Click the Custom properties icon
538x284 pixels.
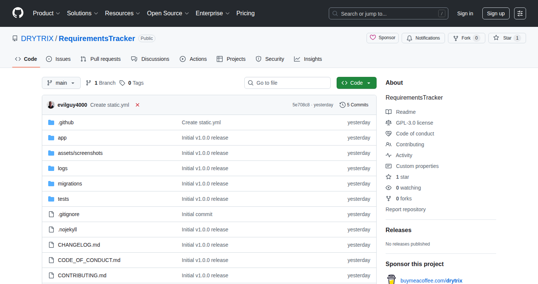389,166
